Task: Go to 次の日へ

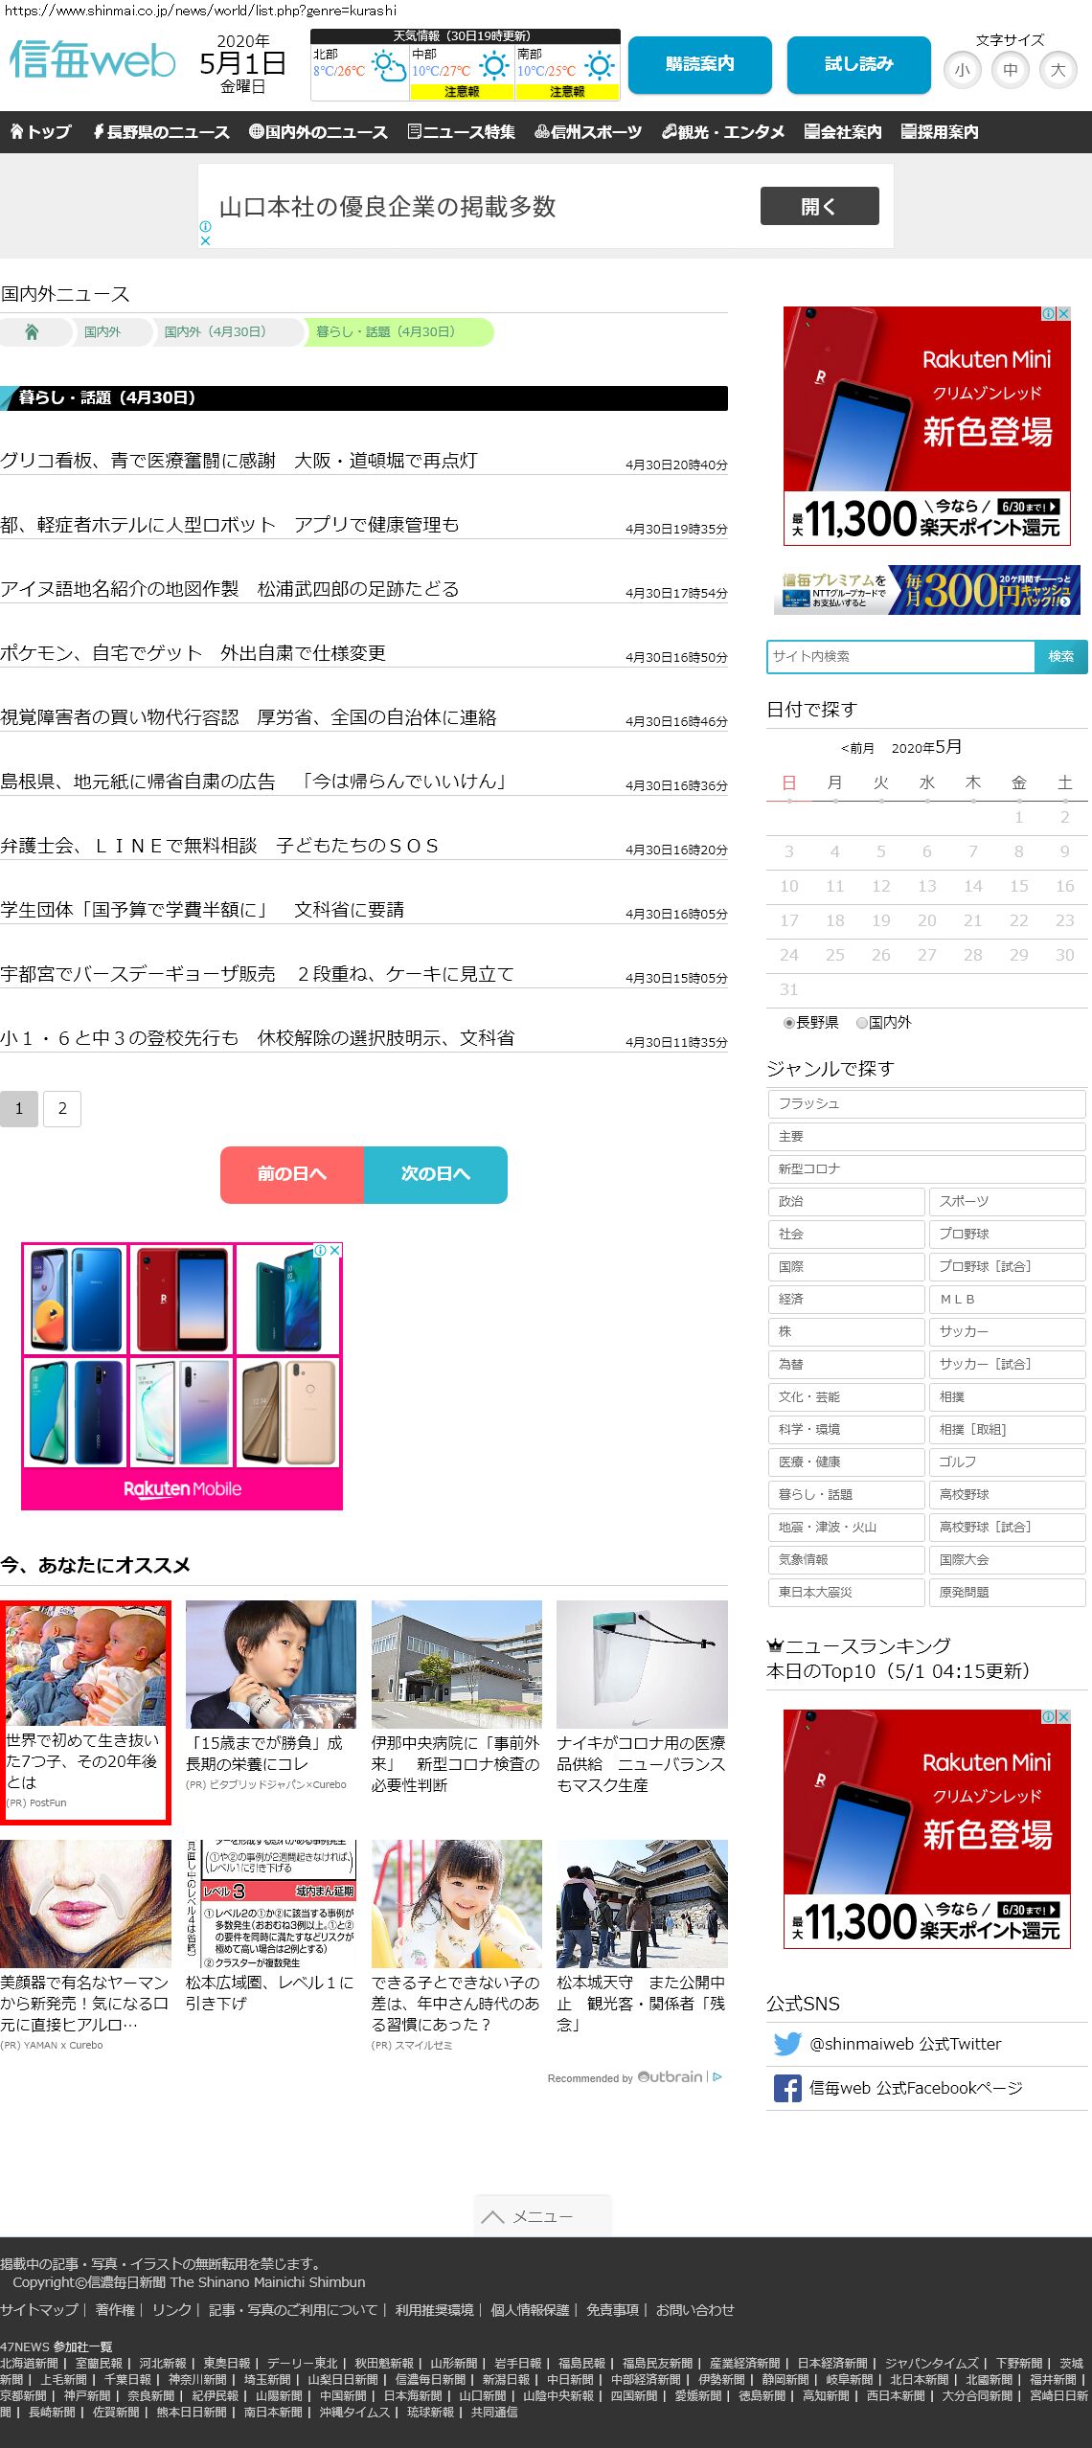Action: 436,1174
